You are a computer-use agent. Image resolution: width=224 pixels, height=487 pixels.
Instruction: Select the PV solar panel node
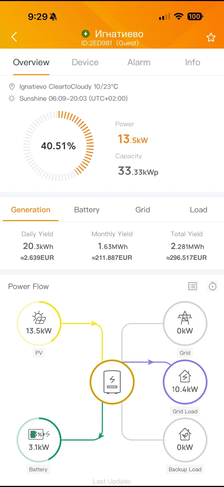click(x=39, y=323)
